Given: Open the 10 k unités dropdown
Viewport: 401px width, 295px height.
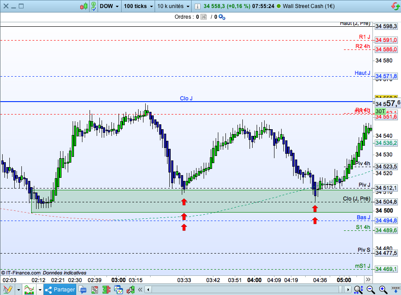Looking at the screenshot, I should (x=174, y=6).
